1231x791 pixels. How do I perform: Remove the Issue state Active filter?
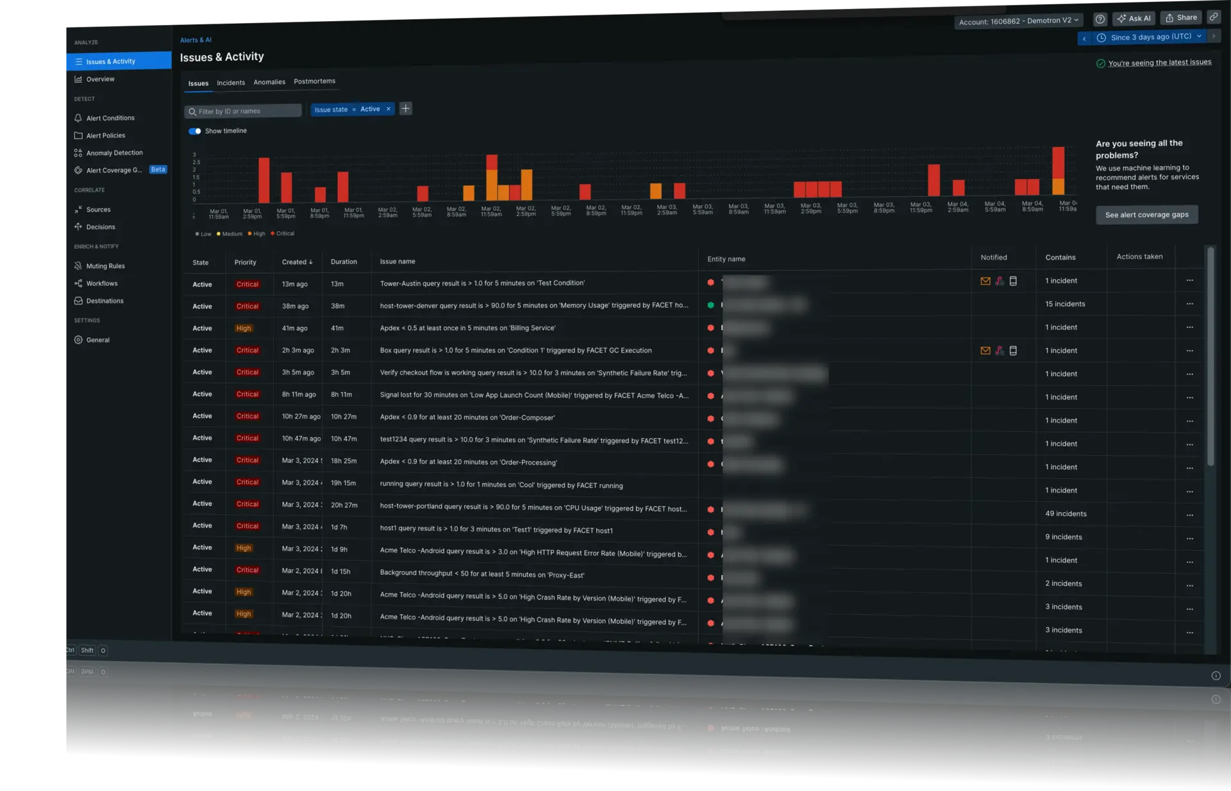tap(388, 109)
